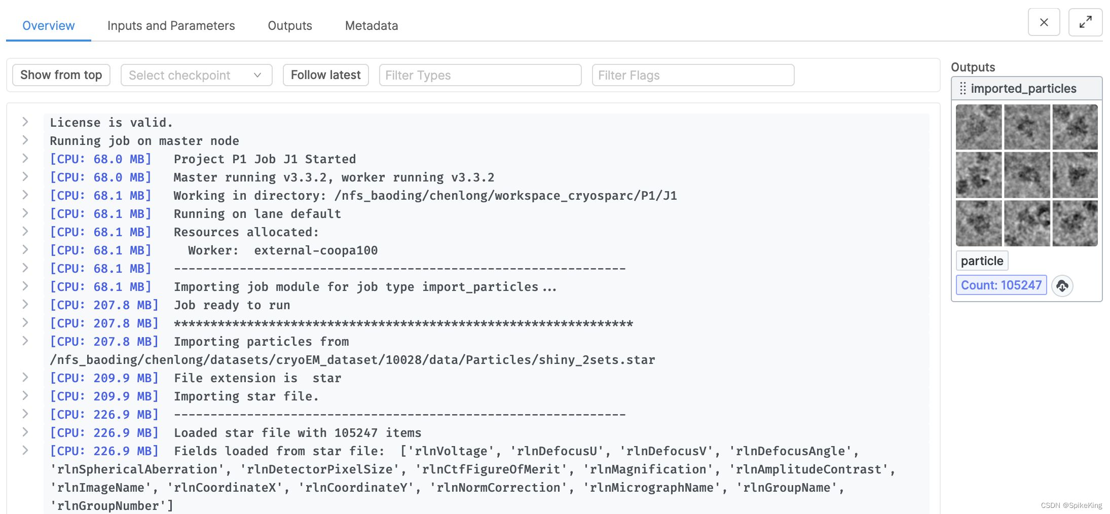Screen dimensions: 1110x514
Task: Click the top-left particle thumbnail image
Action: 979,127
